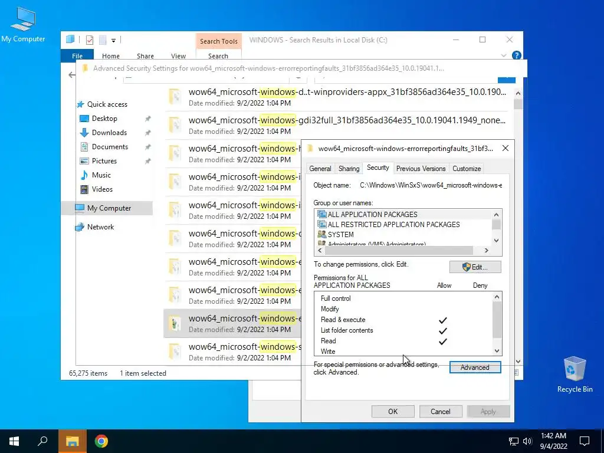The image size is (604, 453).
Task: Click folder icon of winproviders-appx result
Action: click(x=175, y=97)
